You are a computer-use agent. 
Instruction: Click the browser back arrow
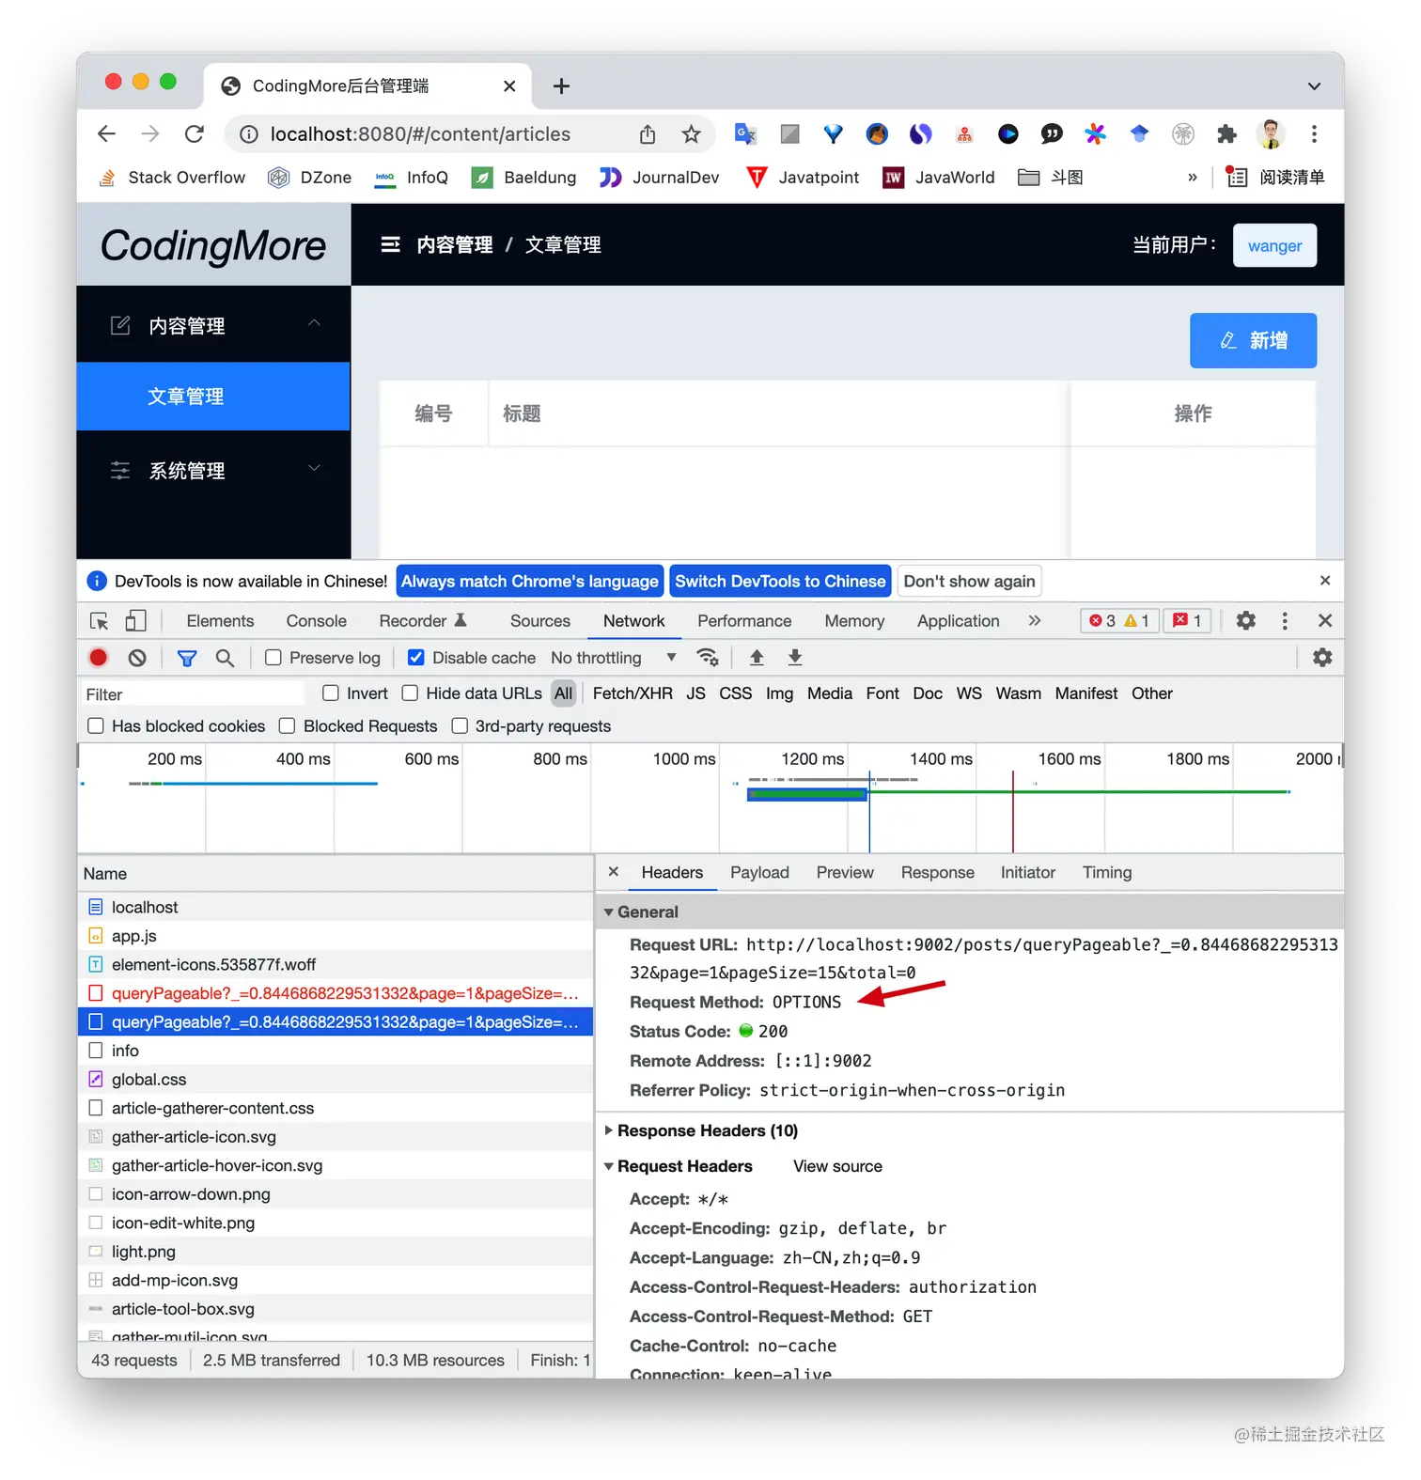click(107, 134)
